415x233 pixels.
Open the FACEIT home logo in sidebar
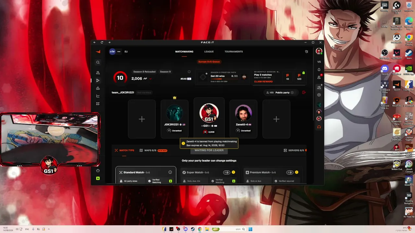[x=98, y=51]
